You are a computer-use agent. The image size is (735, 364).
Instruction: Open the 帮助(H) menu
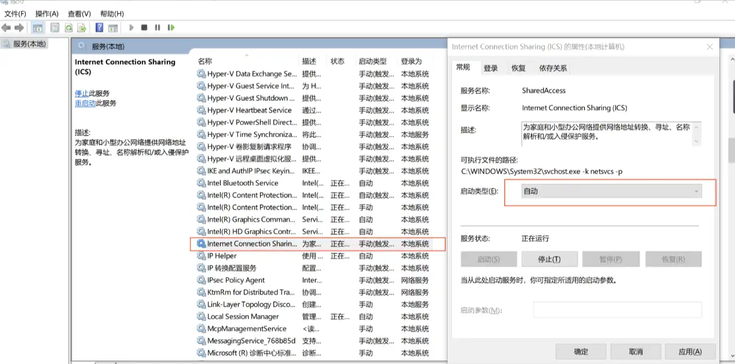click(x=112, y=14)
